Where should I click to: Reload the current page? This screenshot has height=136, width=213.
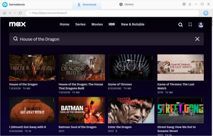20,13
